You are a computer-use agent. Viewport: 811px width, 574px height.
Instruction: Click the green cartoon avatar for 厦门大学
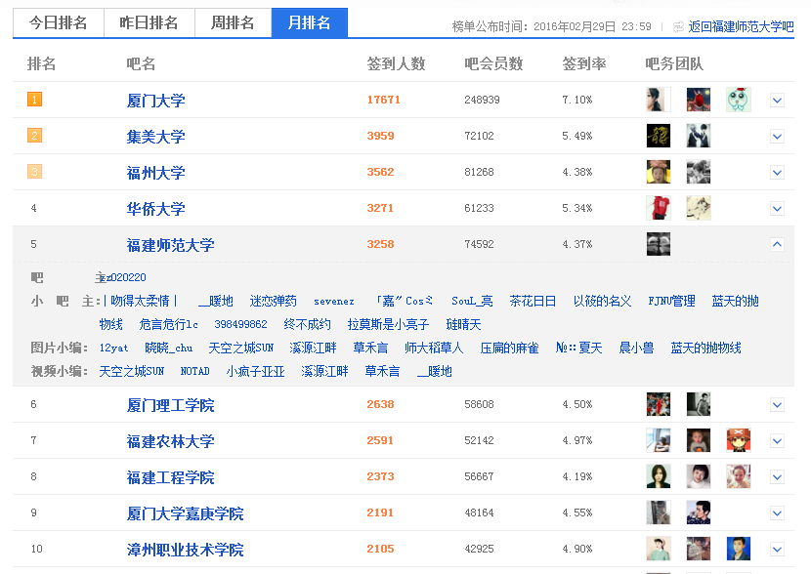tap(739, 100)
